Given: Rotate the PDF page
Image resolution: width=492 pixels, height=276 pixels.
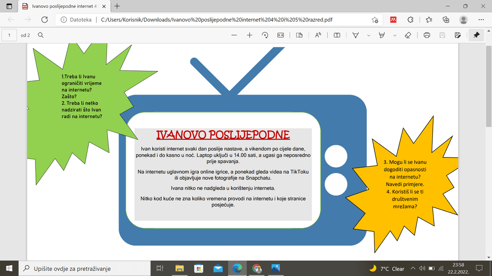Looking at the screenshot, I should pos(265,35).
